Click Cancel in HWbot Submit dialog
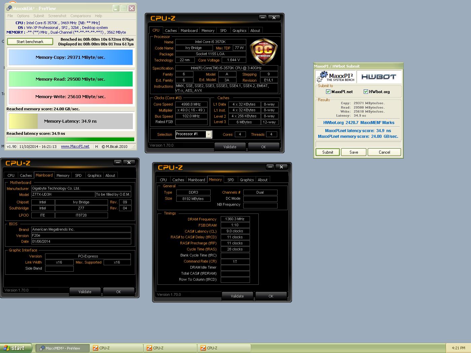This screenshot has height=353, width=471. 385,152
